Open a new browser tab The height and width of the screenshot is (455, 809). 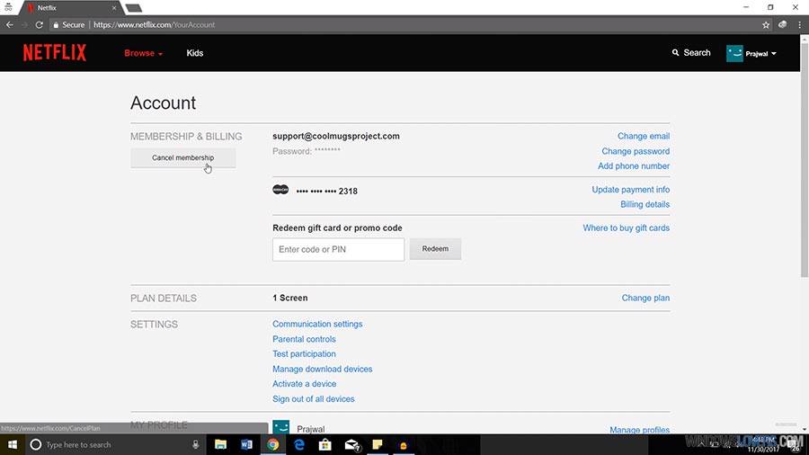coord(134,8)
